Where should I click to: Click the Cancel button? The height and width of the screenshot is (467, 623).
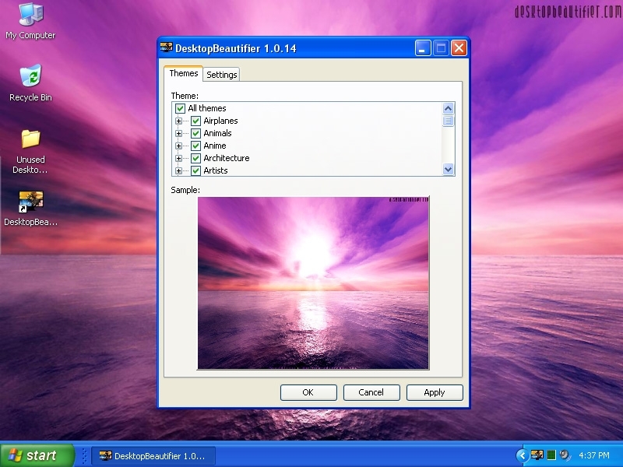tap(371, 392)
